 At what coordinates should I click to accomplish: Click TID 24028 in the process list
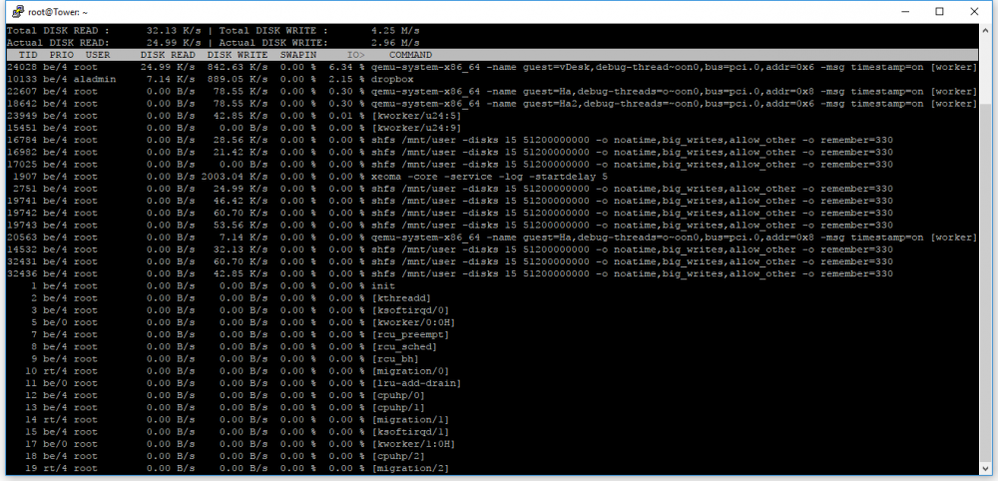tap(22, 68)
